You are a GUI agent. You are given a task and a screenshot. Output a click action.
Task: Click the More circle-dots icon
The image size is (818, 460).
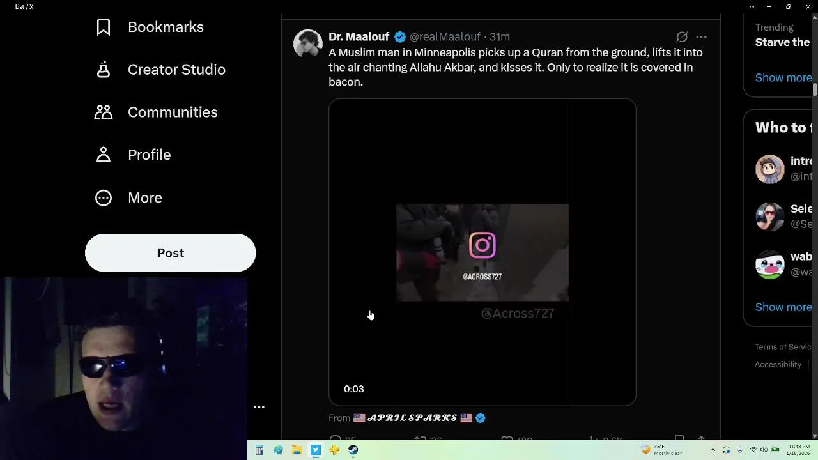pos(104,197)
